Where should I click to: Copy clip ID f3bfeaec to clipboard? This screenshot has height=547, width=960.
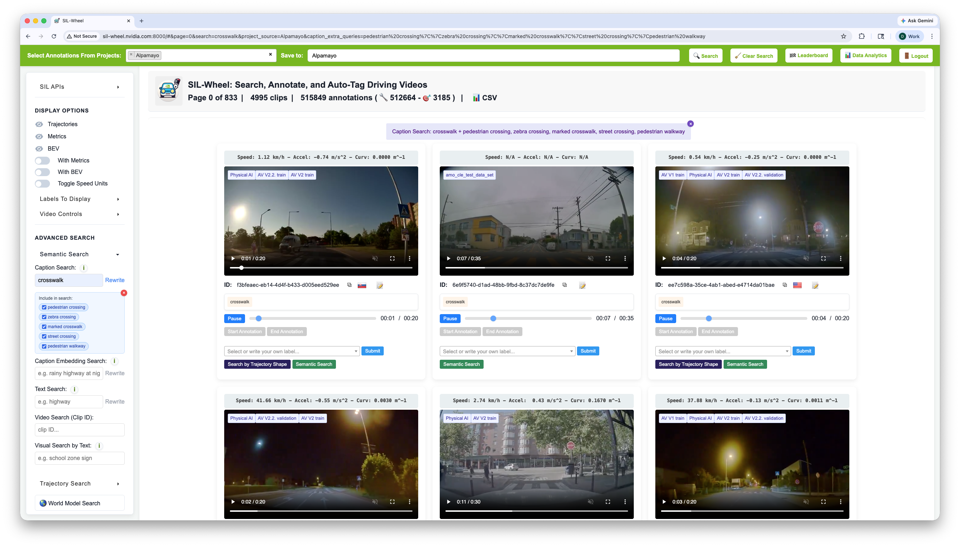[x=349, y=285]
